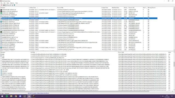Sort by File Size column header

click(126, 8)
